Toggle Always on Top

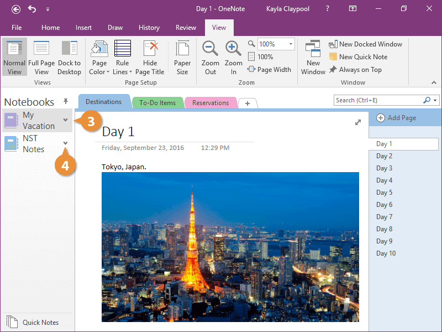pos(355,70)
